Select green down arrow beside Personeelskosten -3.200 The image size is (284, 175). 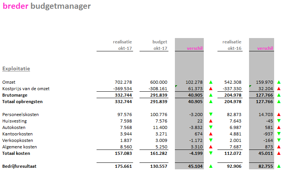click(211, 115)
